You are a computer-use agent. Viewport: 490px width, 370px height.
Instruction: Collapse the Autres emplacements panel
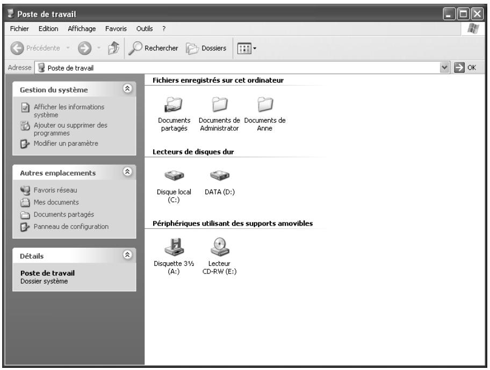127,172
